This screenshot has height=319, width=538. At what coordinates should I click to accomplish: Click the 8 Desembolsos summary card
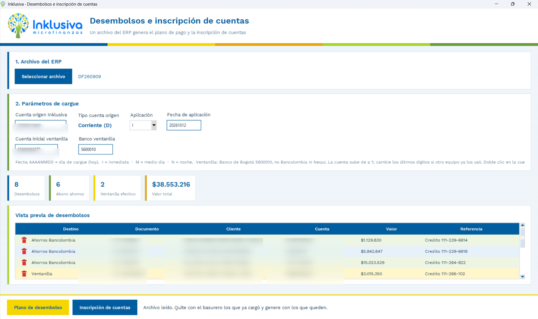click(x=26, y=188)
